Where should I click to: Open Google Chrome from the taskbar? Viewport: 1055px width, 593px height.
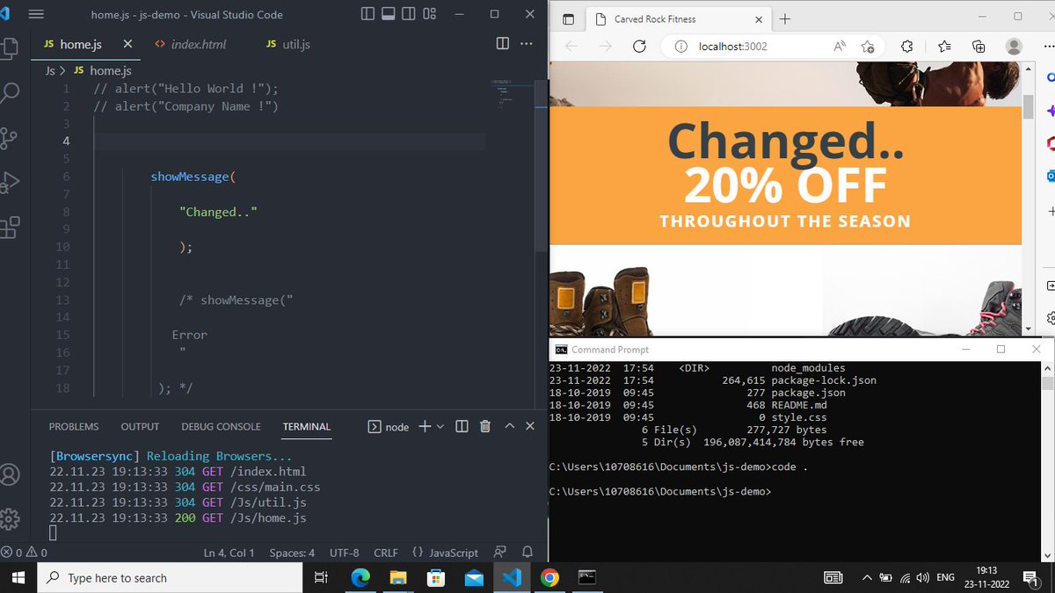click(x=549, y=577)
